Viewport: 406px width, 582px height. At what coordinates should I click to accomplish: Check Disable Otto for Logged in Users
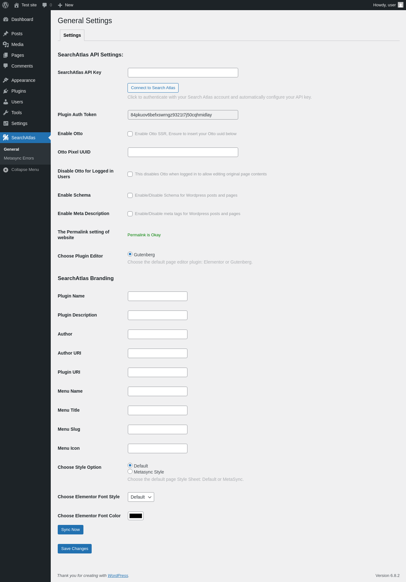click(130, 174)
